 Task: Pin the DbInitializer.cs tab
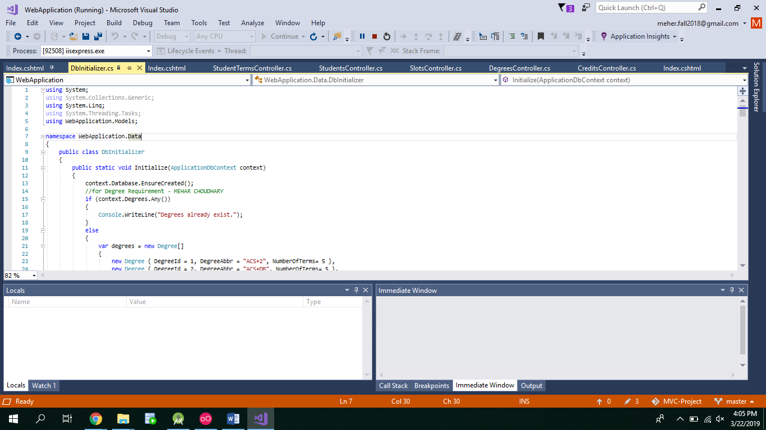(x=129, y=68)
